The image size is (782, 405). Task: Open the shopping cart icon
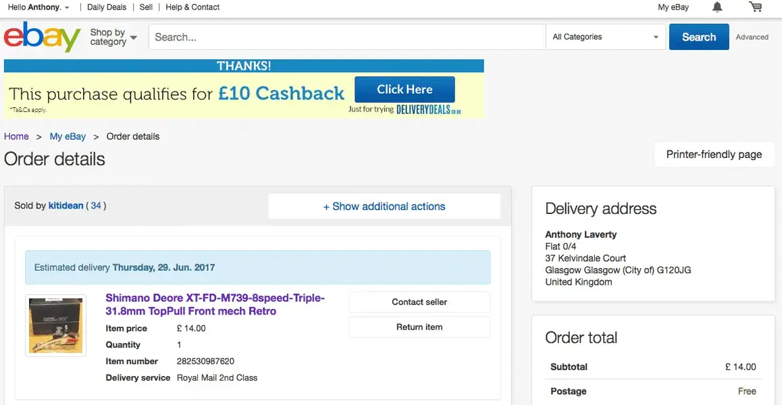756,7
